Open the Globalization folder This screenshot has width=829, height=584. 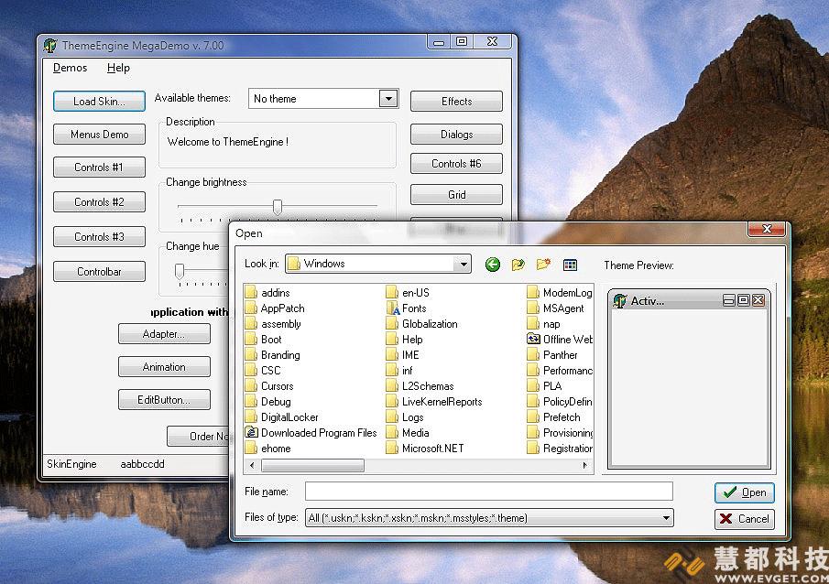(422, 324)
